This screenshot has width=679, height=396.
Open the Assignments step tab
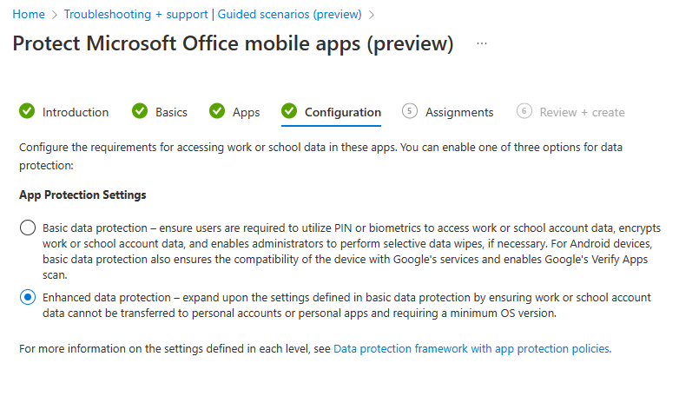(x=448, y=112)
